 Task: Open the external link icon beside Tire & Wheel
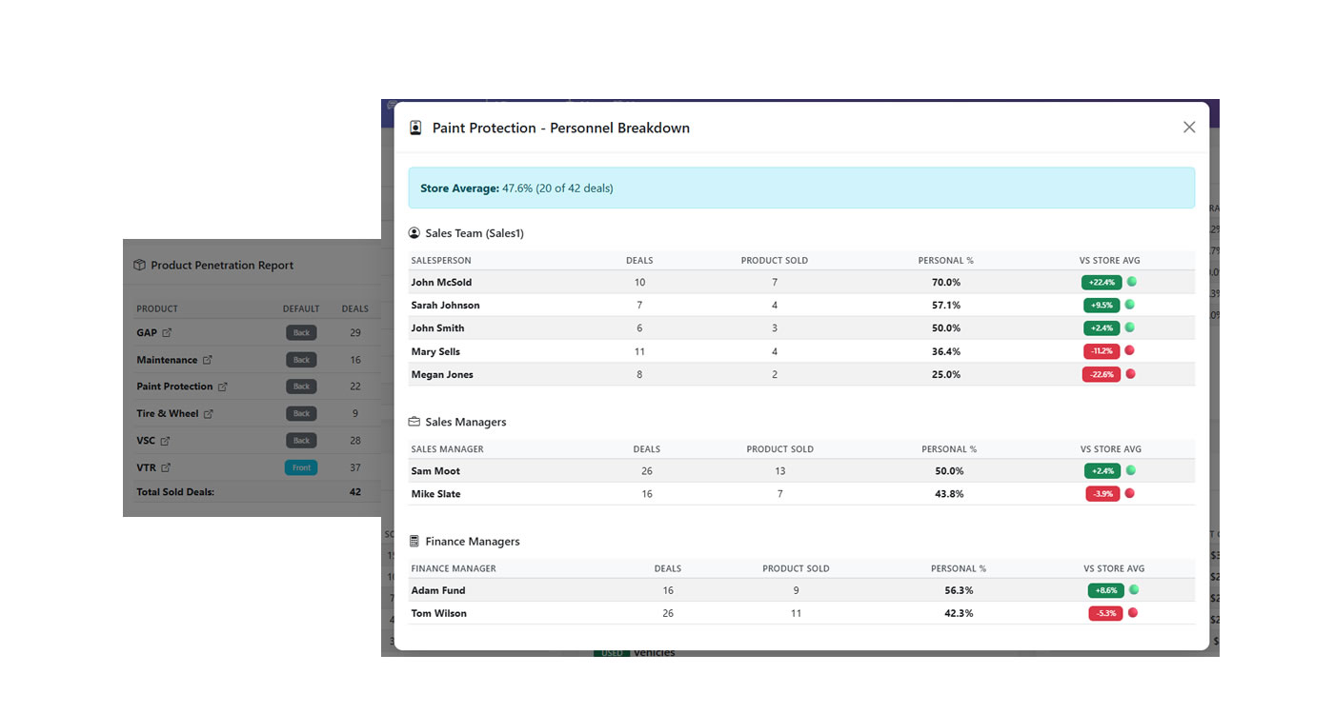tap(210, 413)
